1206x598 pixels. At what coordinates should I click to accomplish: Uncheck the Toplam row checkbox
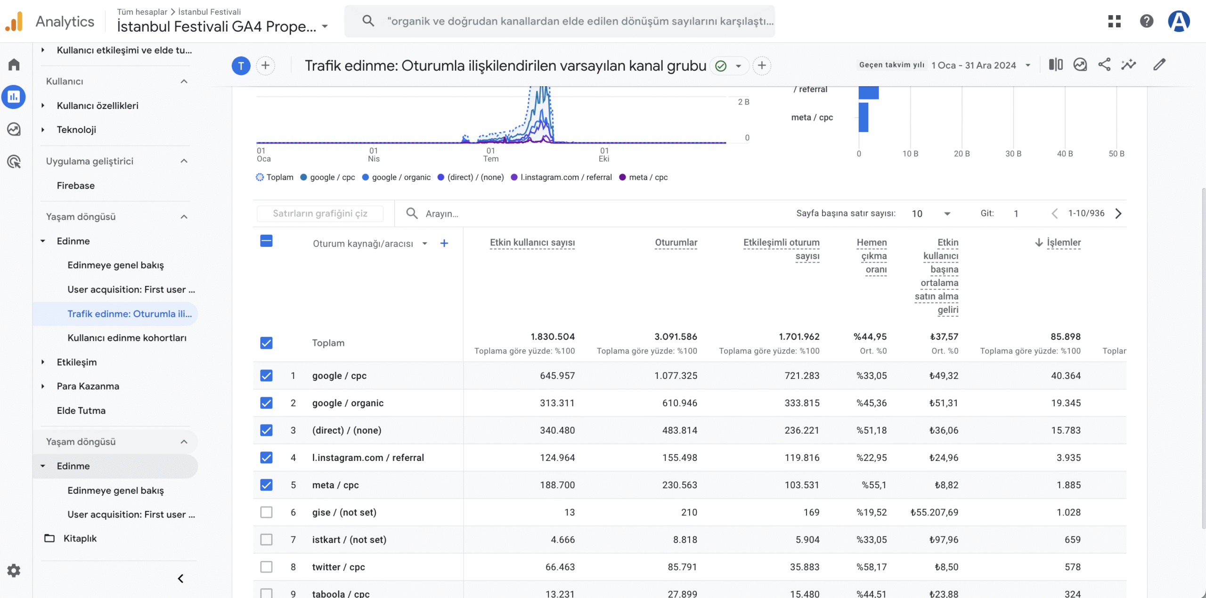pos(266,343)
